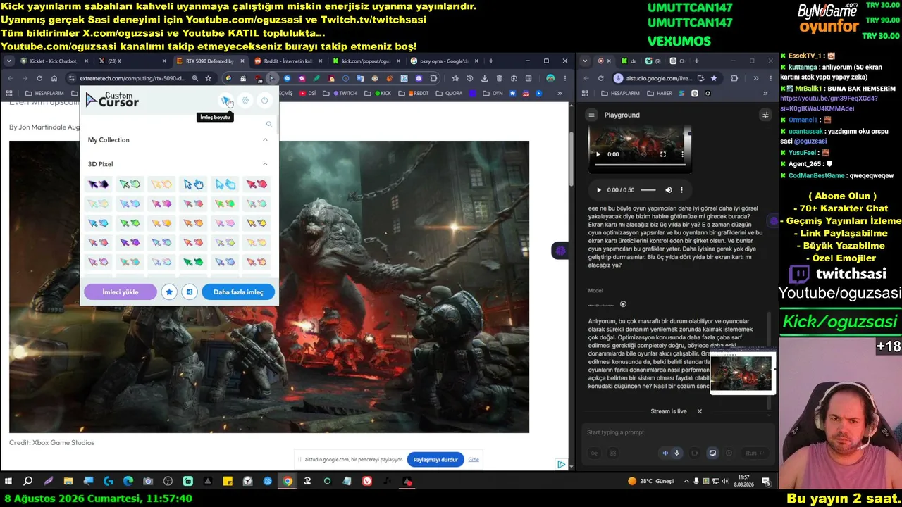Click the star favorites button in Custom Cursor
The height and width of the screenshot is (507, 902).
coord(169,292)
